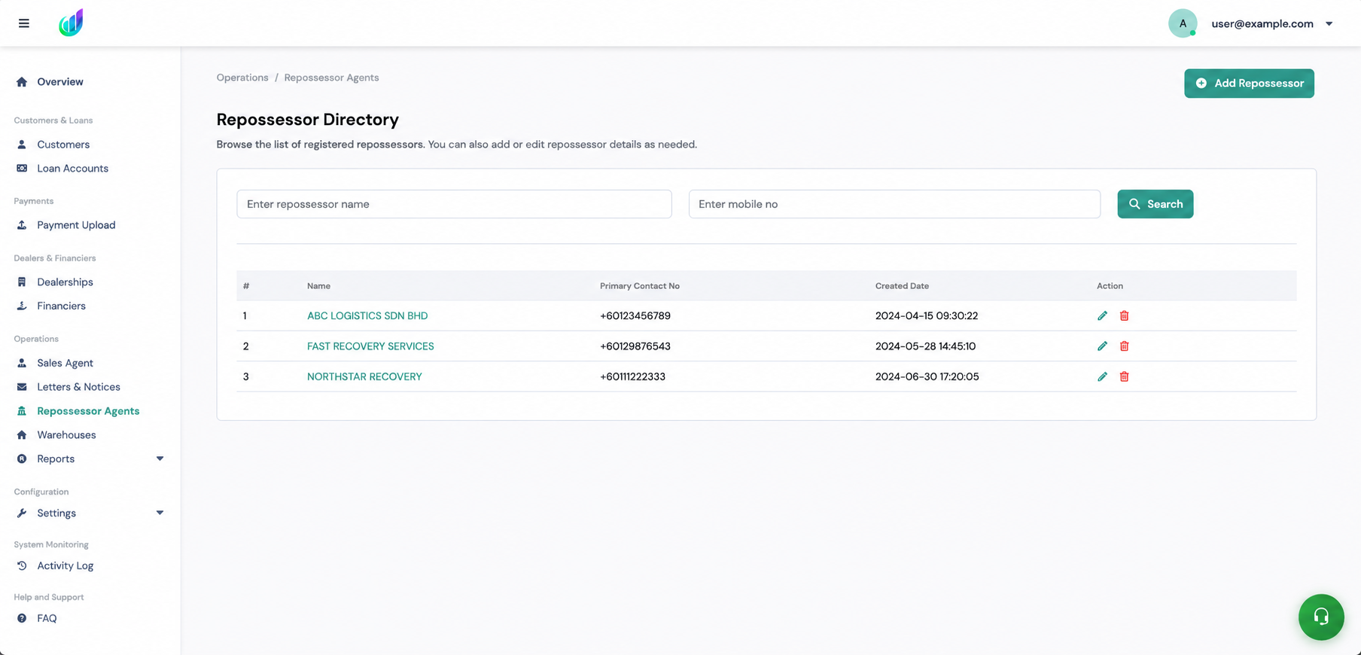Click user@example.com account label
Viewport: 1361px width, 655px height.
1262,24
